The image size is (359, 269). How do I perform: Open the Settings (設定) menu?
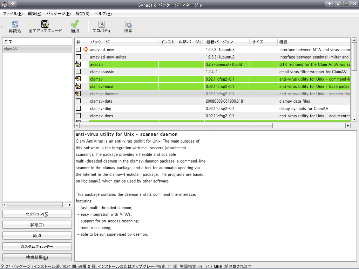coord(82,14)
